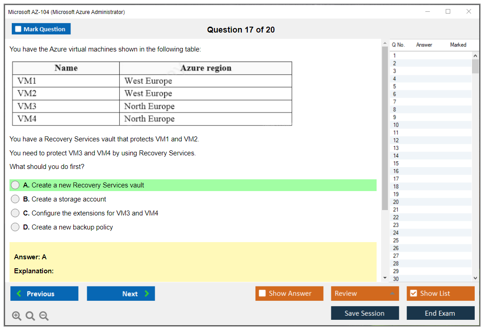Select radio button for answer A
The image size is (486, 332).
(15, 185)
